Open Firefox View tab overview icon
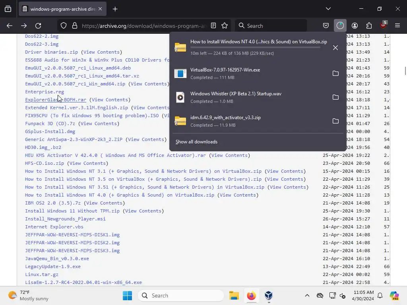Image resolution: width=407 pixels, height=305 pixels. pyautogui.click(x=8, y=9)
